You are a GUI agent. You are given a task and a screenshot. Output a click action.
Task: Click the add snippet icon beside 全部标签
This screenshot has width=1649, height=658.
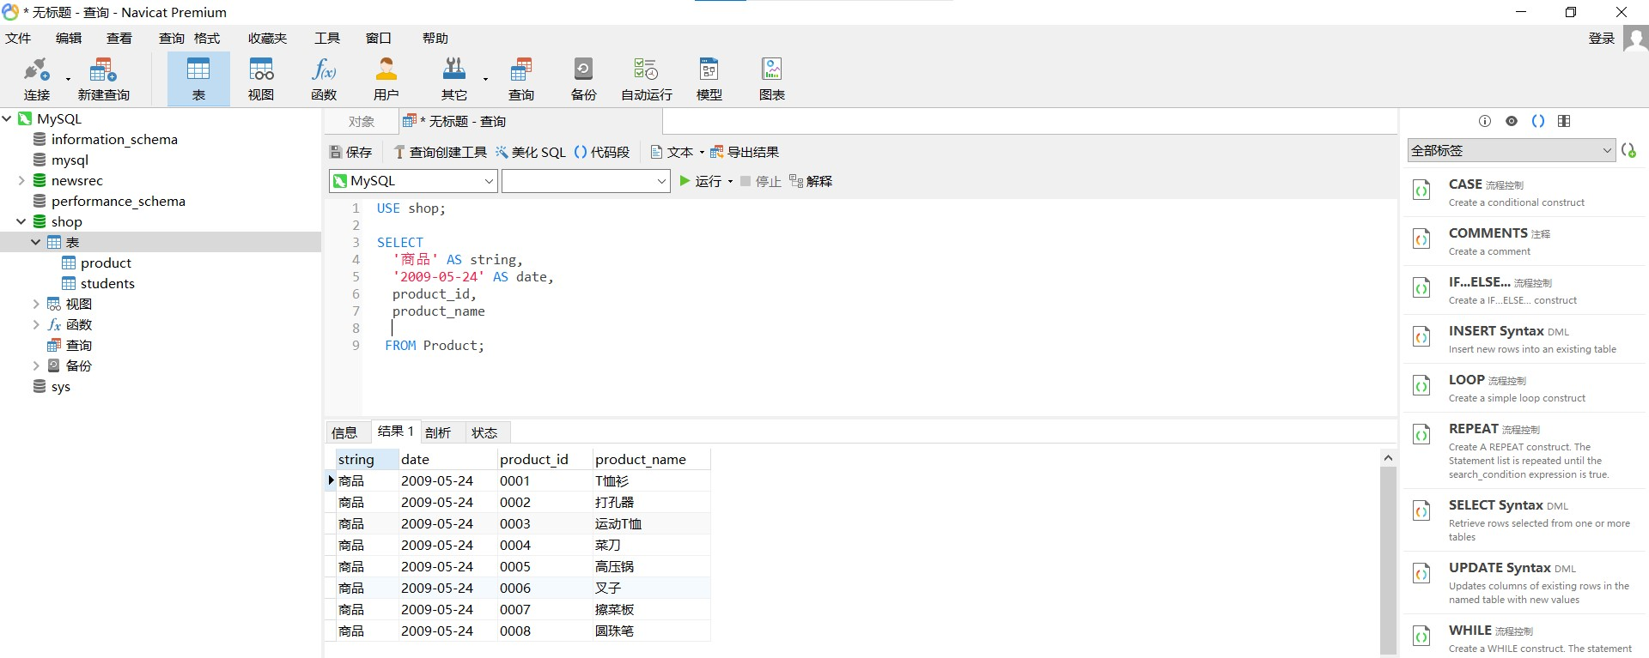point(1628,150)
